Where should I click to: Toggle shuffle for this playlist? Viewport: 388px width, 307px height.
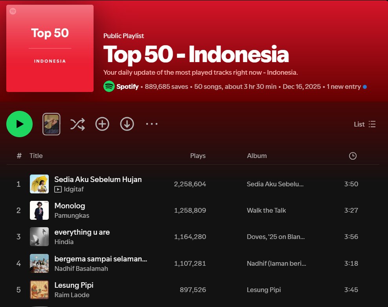pos(77,124)
